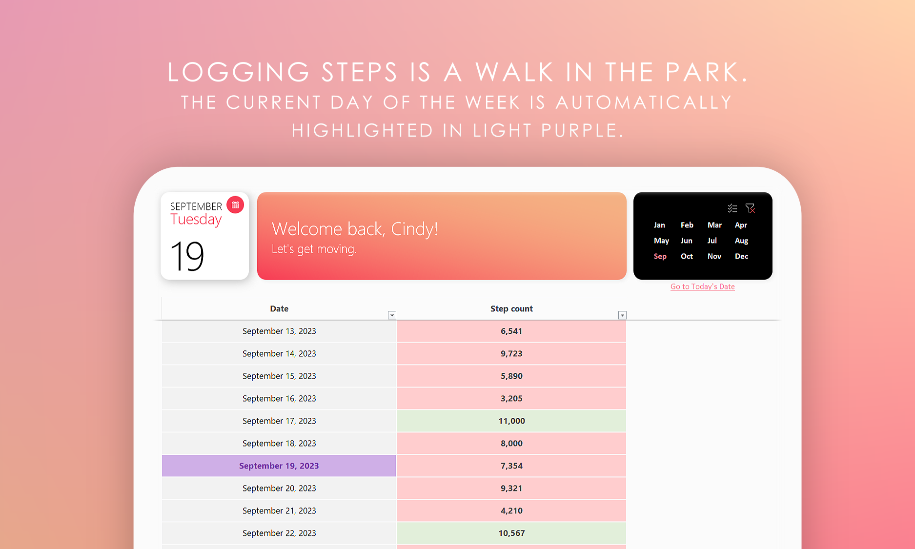915x549 pixels.
Task: Filter to May in the month slicer
Action: (x=661, y=241)
